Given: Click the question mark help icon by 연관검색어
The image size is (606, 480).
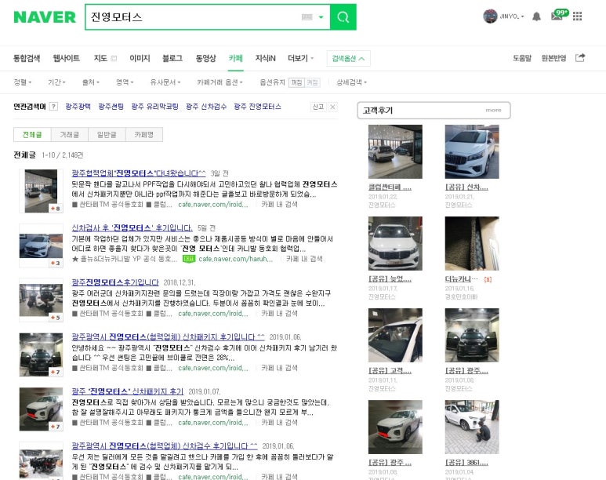Looking at the screenshot, I should coord(54,107).
